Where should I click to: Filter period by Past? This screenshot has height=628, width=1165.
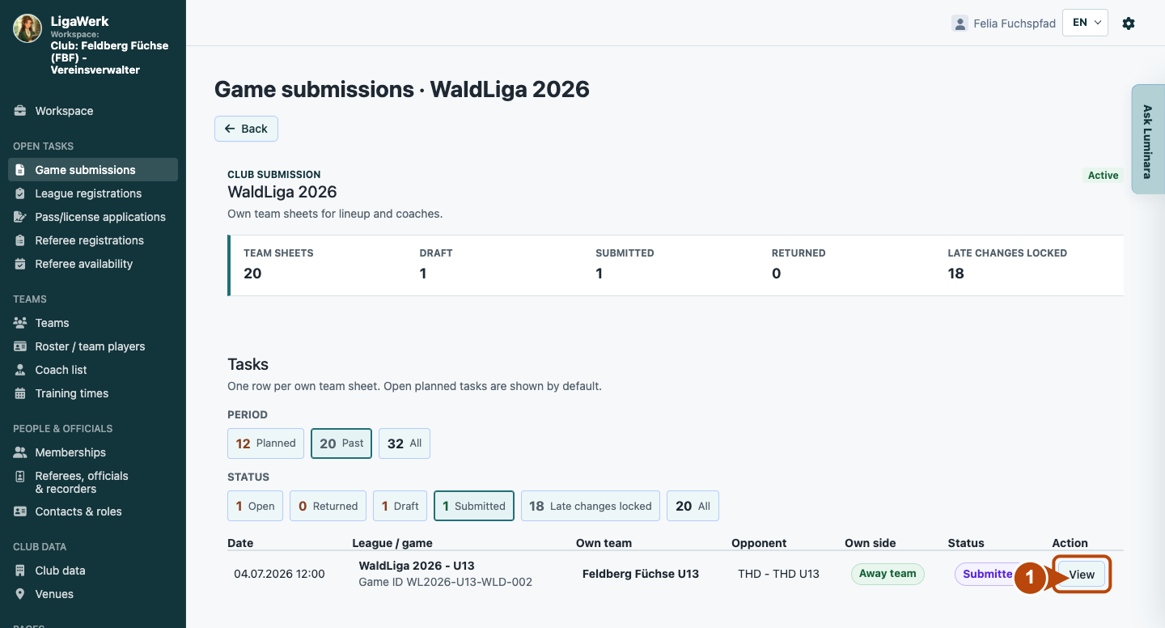tap(341, 443)
